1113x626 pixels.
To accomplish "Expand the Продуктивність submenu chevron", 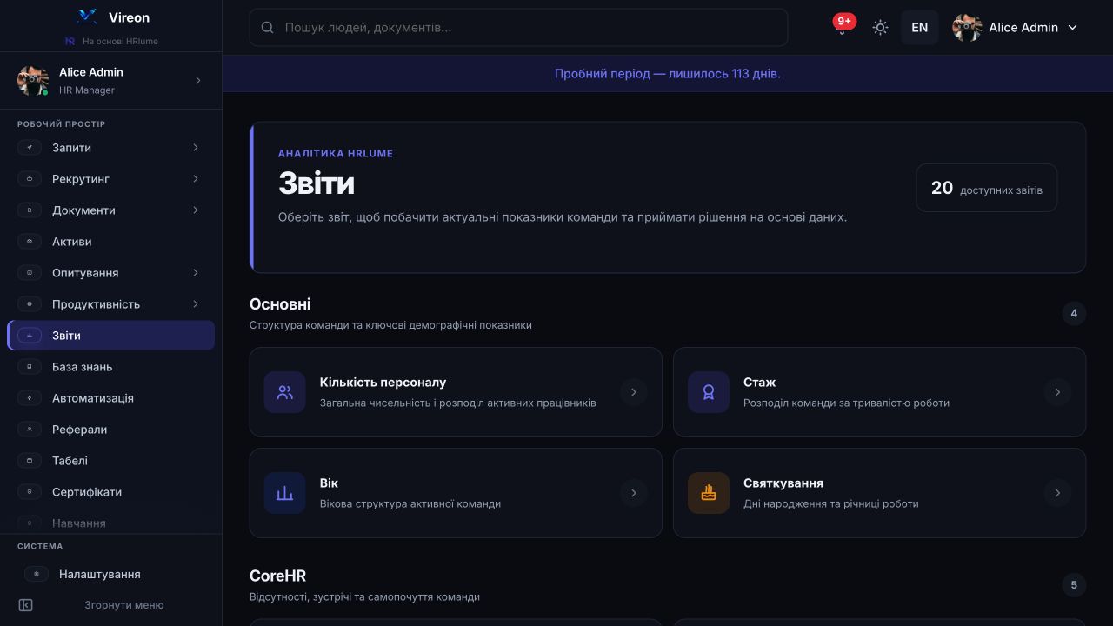I will 196,304.
